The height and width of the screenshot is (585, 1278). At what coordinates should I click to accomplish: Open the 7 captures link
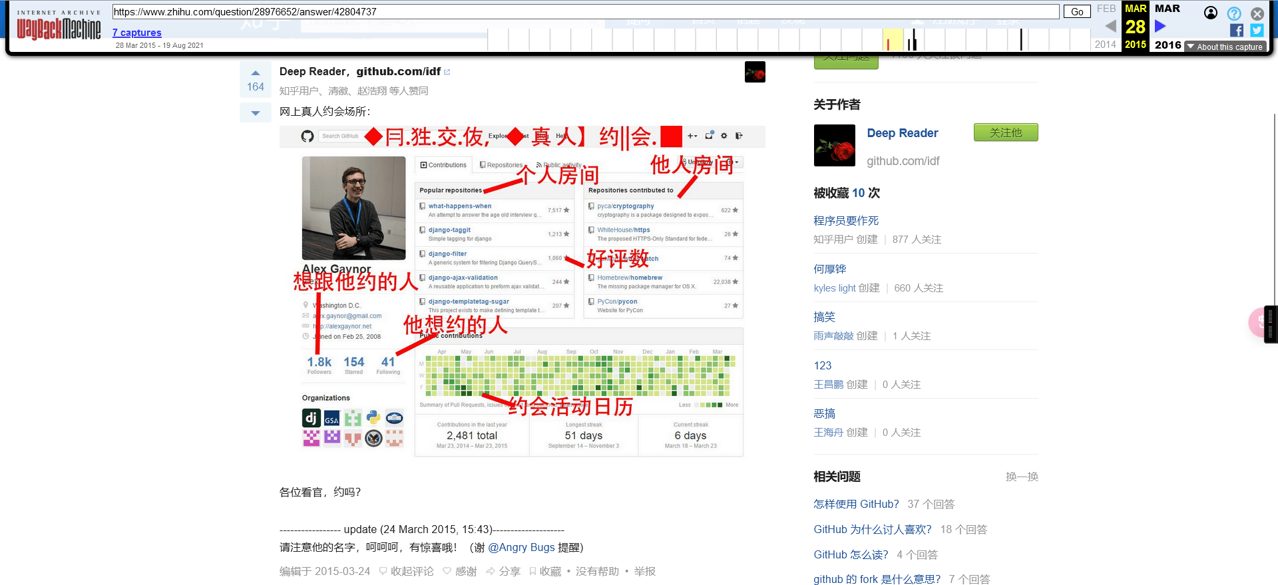tap(137, 33)
